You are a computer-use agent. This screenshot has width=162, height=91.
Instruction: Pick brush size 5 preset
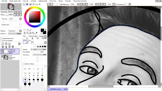click(25, 76)
